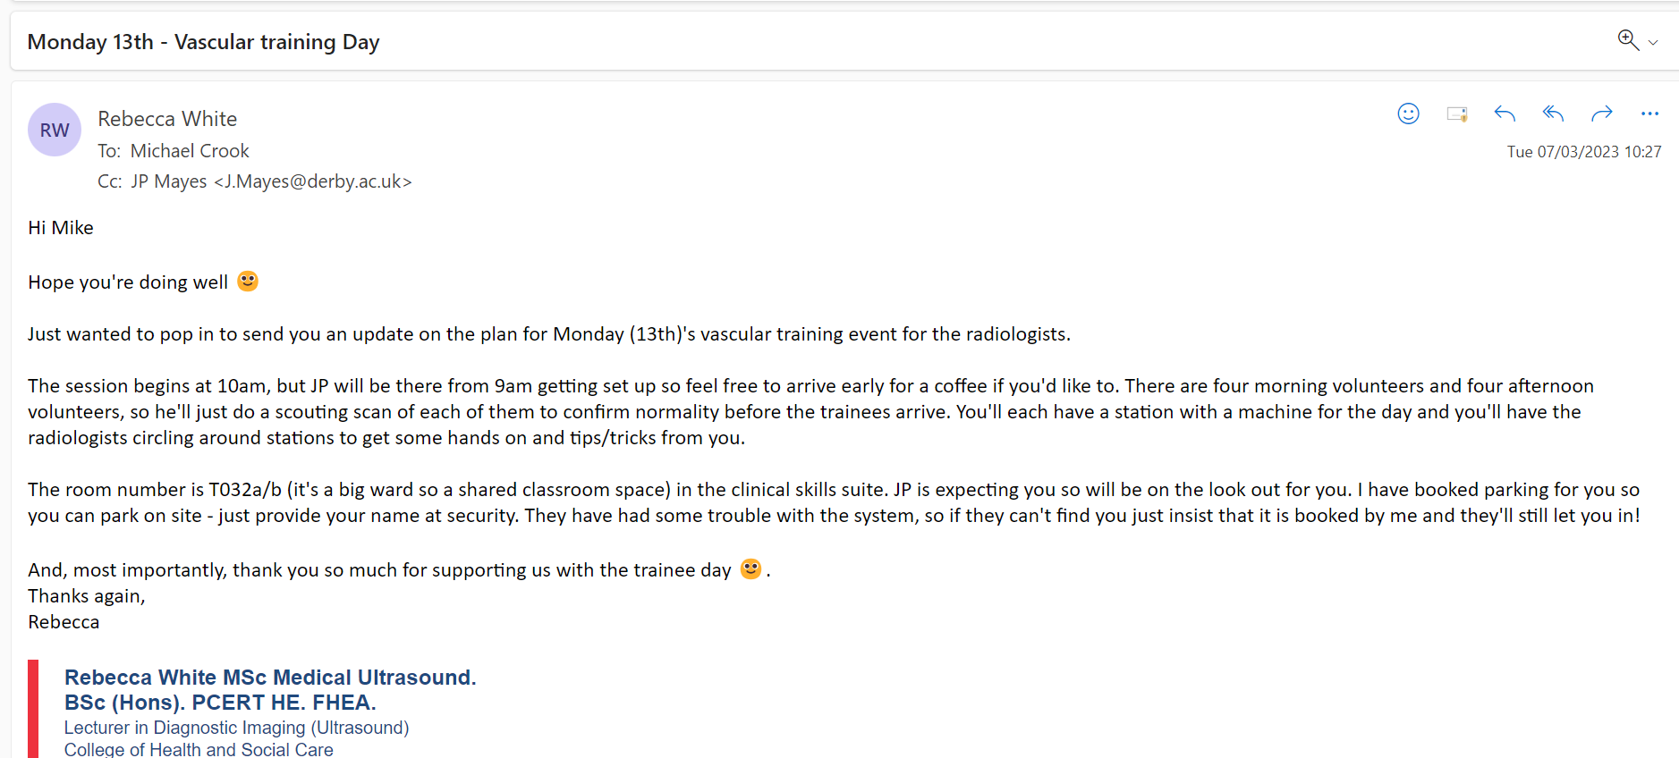
Task: Click 'Lecturer in Diagnostic Imaging' signature line
Action: click(x=236, y=728)
